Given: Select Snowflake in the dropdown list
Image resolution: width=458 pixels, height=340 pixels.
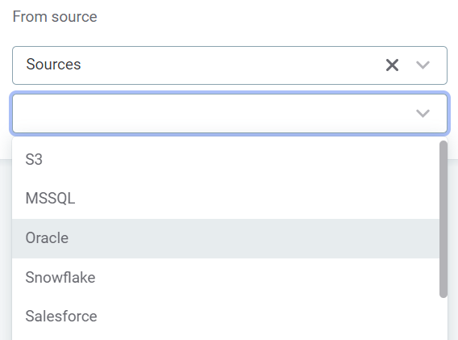Looking at the screenshot, I should point(226,277).
